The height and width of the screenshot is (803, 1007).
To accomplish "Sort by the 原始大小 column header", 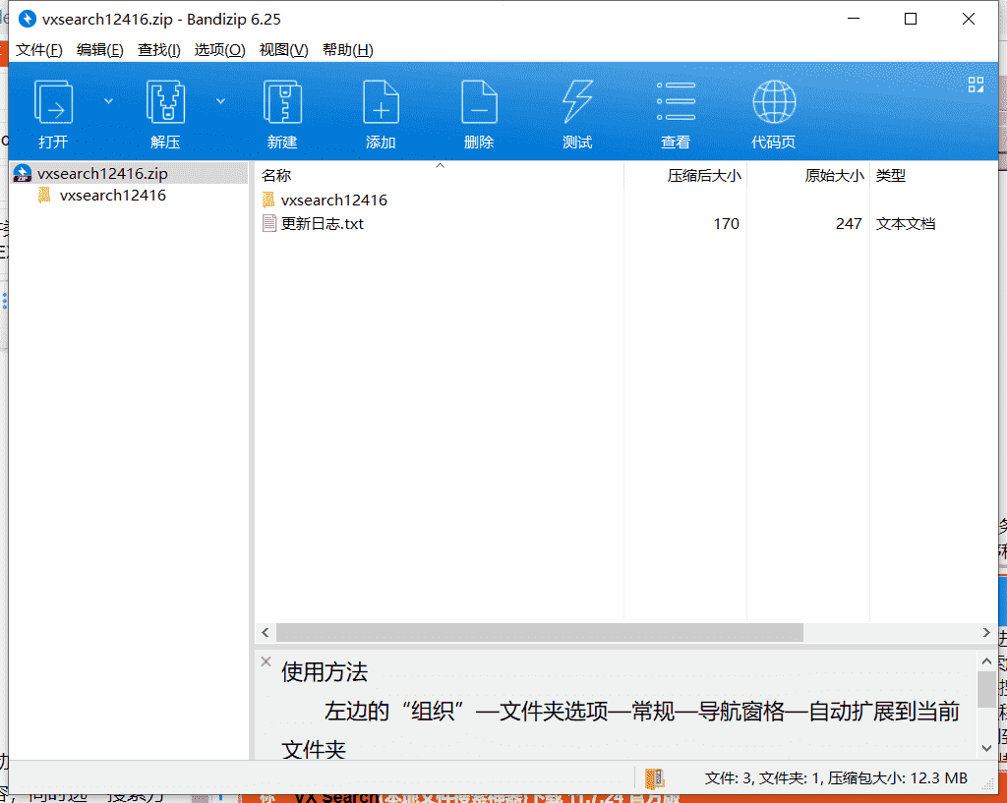I will click(x=808, y=175).
